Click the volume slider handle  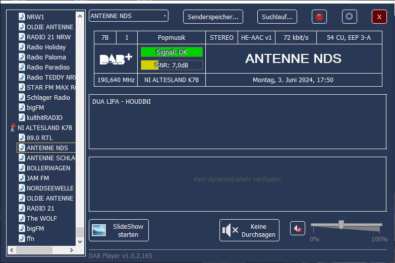coord(341,225)
